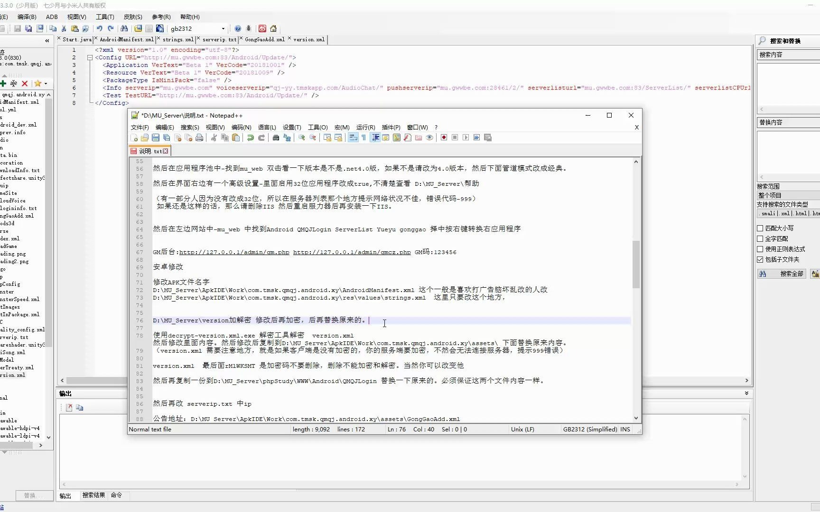Screen dimensions: 820x512
Task: Click the clear output icon in Output panel
Action: click(69, 408)
